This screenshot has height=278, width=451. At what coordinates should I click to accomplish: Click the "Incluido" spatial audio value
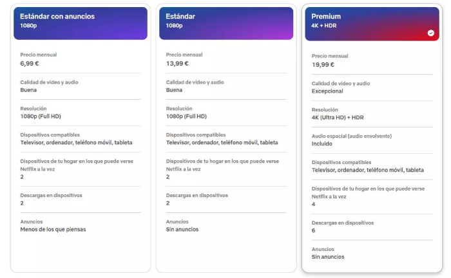coord(323,144)
